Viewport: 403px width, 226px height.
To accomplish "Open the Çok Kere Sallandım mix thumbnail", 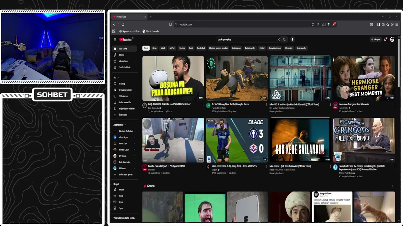I will (300, 140).
